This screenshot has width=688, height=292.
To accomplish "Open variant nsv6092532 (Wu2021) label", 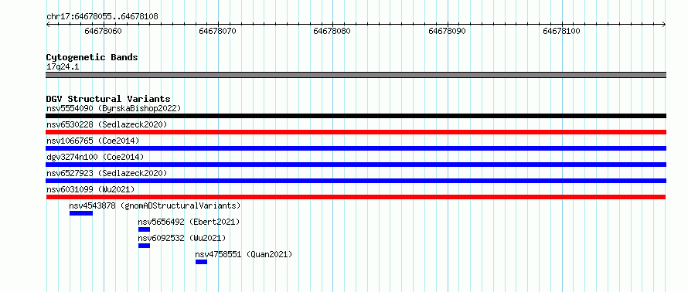I will tap(182, 238).
